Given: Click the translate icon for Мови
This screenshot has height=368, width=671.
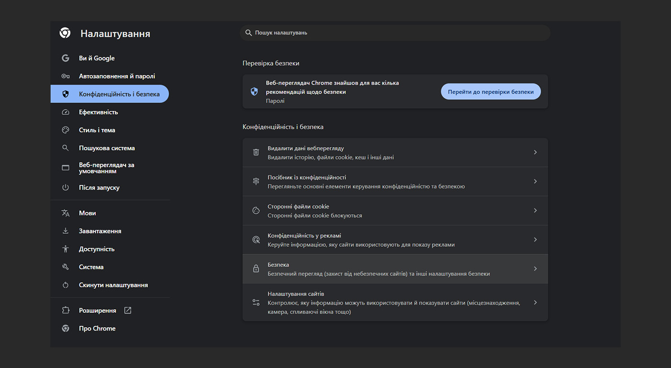Looking at the screenshot, I should coord(66,213).
